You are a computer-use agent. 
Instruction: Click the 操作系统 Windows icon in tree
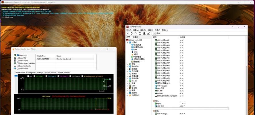coord(130,66)
